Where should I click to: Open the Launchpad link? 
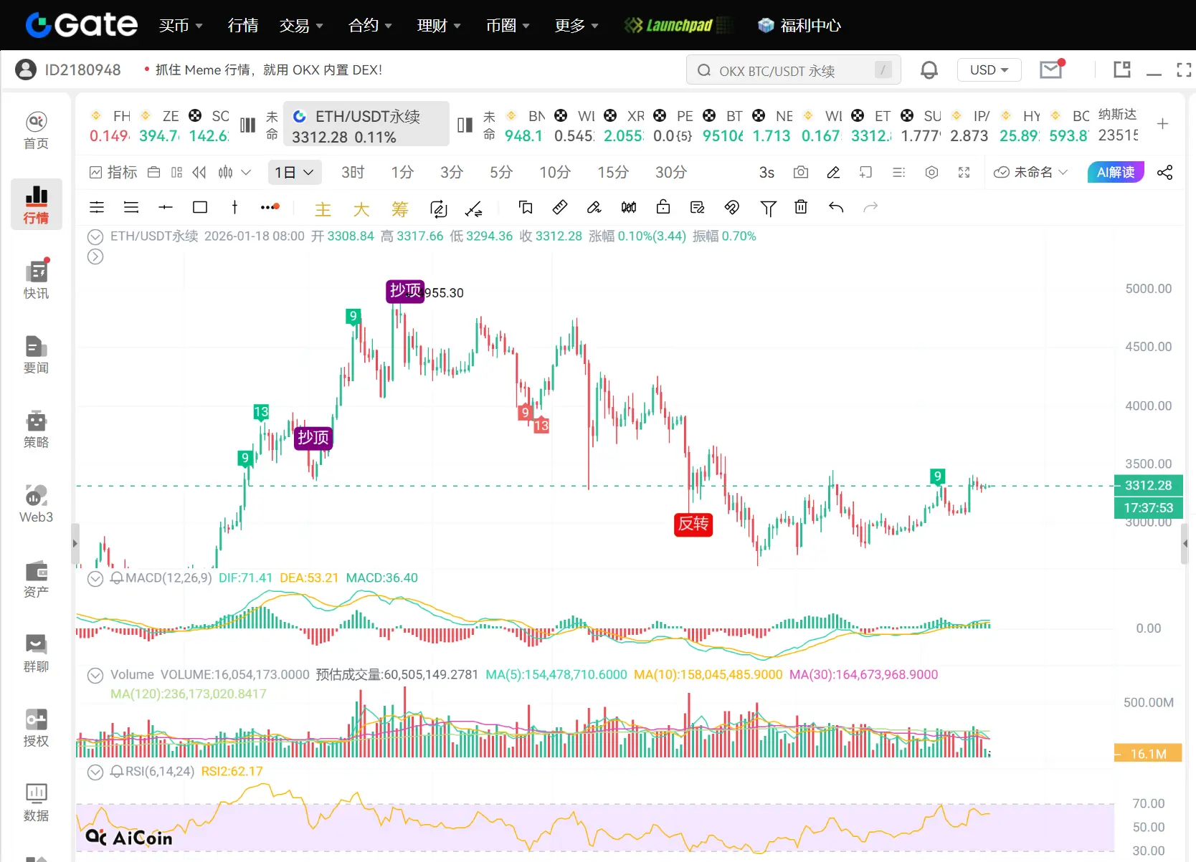pyautogui.click(x=678, y=26)
